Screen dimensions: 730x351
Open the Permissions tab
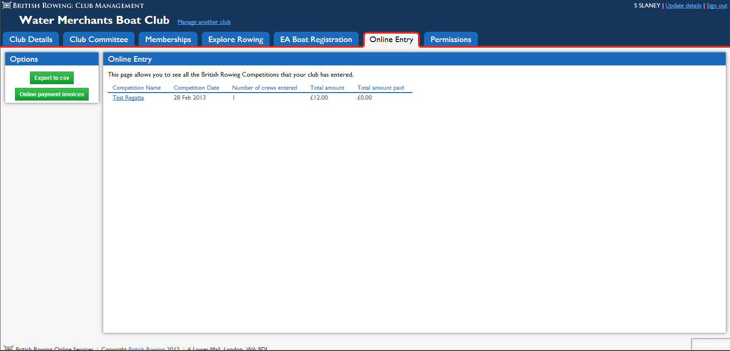(451, 39)
